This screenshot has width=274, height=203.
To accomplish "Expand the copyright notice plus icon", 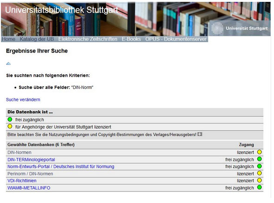I will click(x=200, y=134).
